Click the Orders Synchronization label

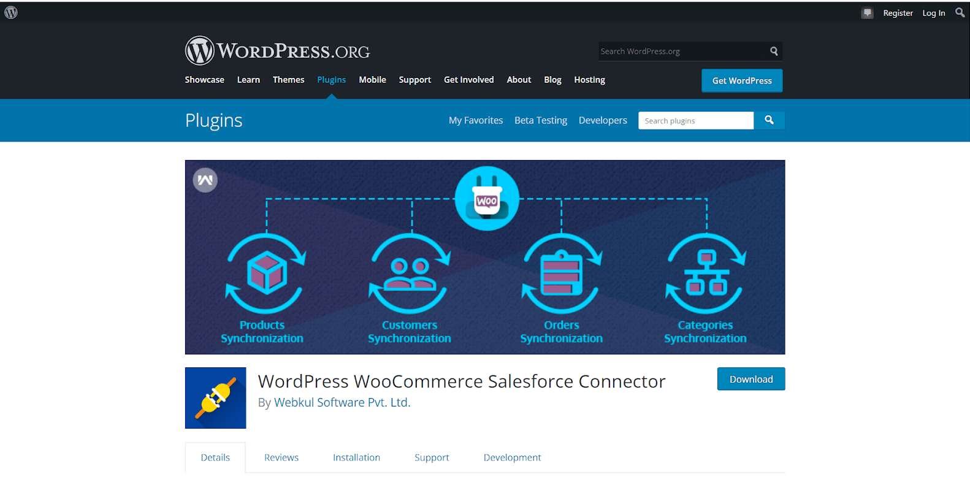(x=561, y=332)
